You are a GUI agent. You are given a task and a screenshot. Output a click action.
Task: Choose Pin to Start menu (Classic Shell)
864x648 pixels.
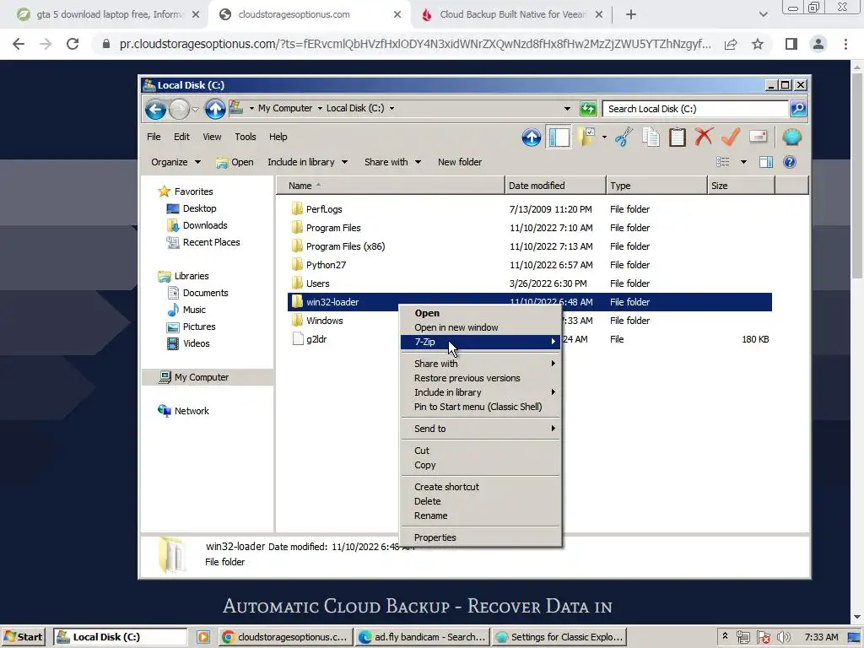coord(480,407)
